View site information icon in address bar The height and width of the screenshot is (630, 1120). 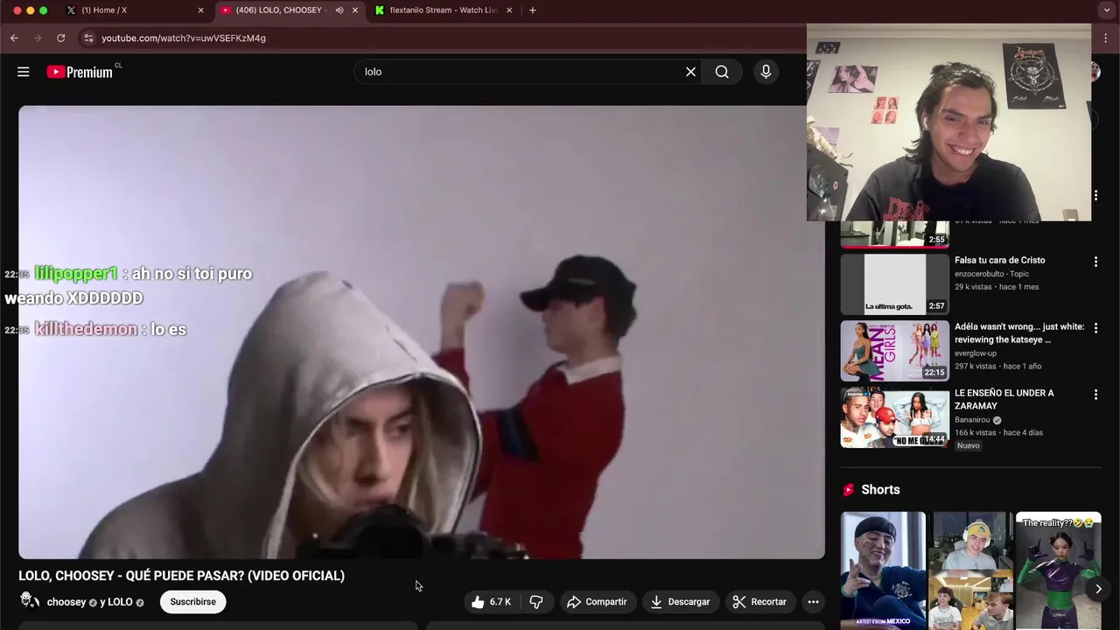(87, 38)
